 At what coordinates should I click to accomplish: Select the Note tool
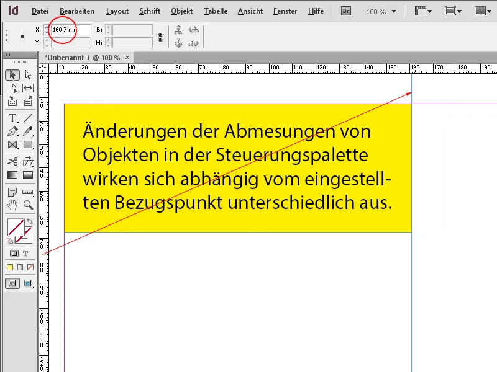coord(12,192)
